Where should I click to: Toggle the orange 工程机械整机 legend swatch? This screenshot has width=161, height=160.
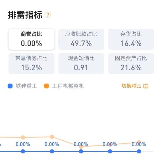[x=46, y=86]
